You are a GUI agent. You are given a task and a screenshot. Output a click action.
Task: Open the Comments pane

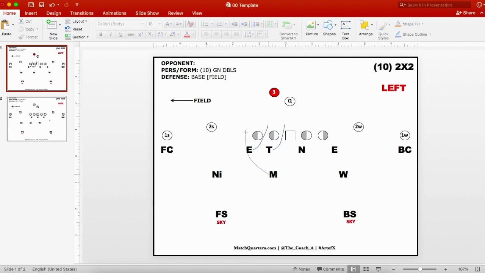(x=330, y=269)
